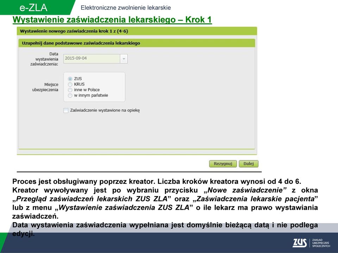This screenshot has width=338, height=253.
Task: Click the Rezygnuj button
Action: [x=223, y=164]
